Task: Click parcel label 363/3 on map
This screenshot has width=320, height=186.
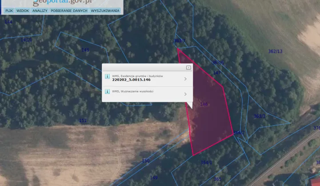Action: [x=260, y=116]
